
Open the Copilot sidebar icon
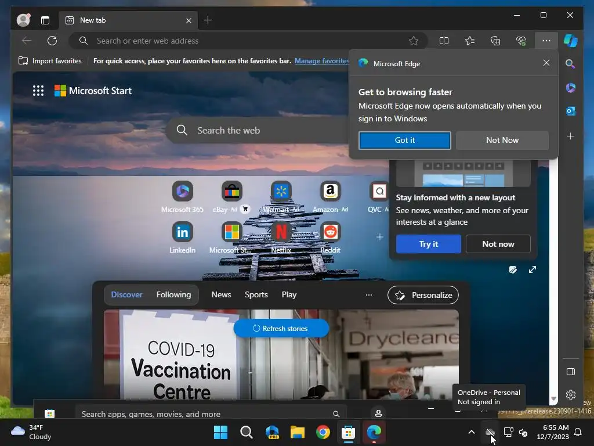coord(571,41)
